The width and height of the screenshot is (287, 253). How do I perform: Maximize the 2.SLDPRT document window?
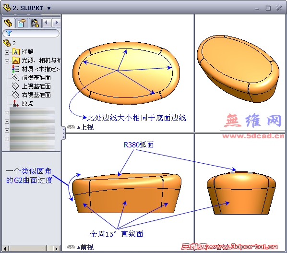268,8
